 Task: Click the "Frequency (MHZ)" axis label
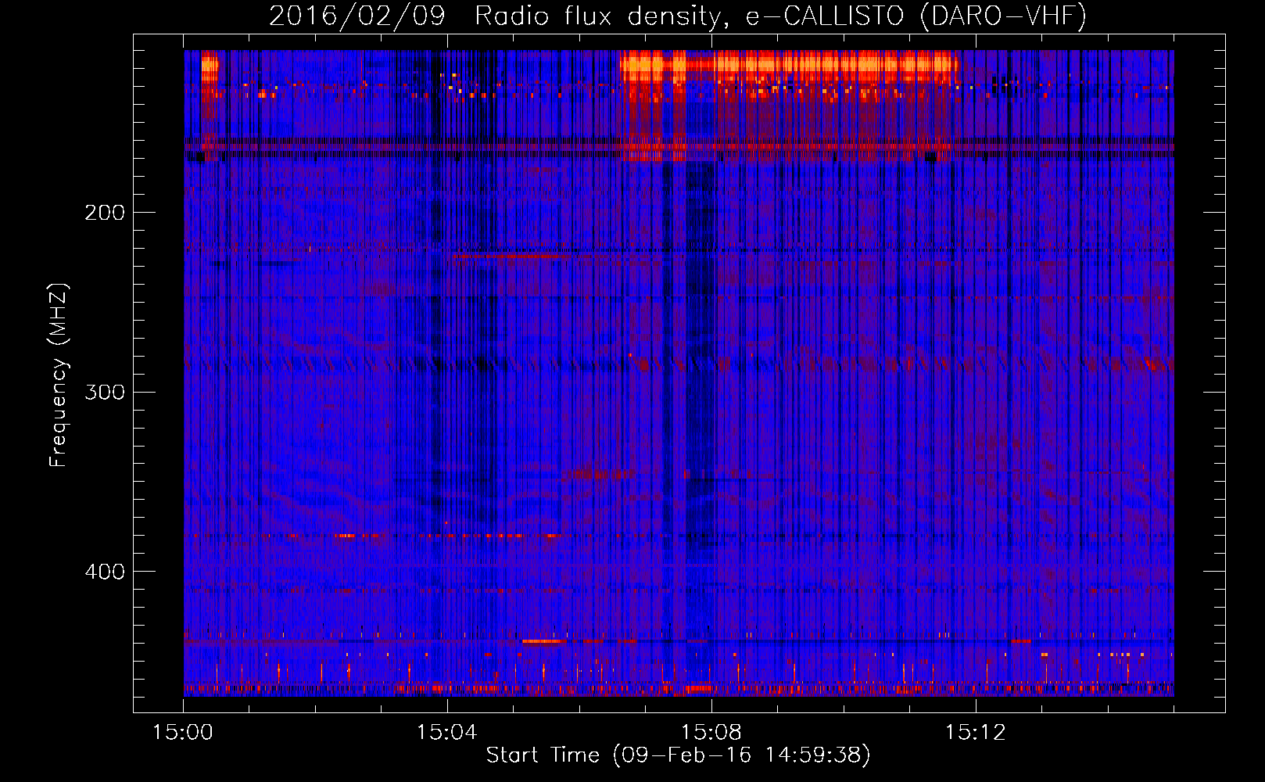tap(59, 375)
